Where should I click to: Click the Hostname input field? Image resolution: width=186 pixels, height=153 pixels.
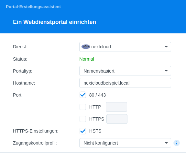[125, 83]
